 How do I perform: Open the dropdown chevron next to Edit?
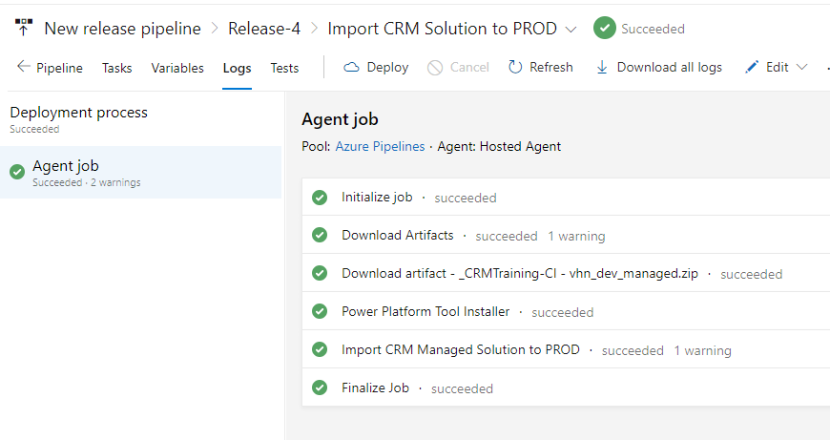(x=801, y=67)
